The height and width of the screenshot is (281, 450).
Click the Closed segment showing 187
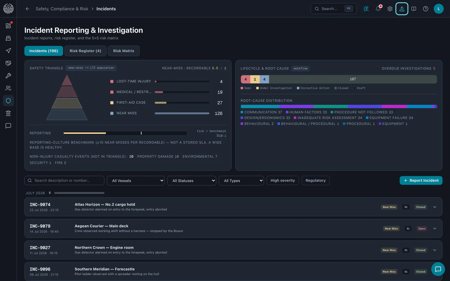coord(353,79)
